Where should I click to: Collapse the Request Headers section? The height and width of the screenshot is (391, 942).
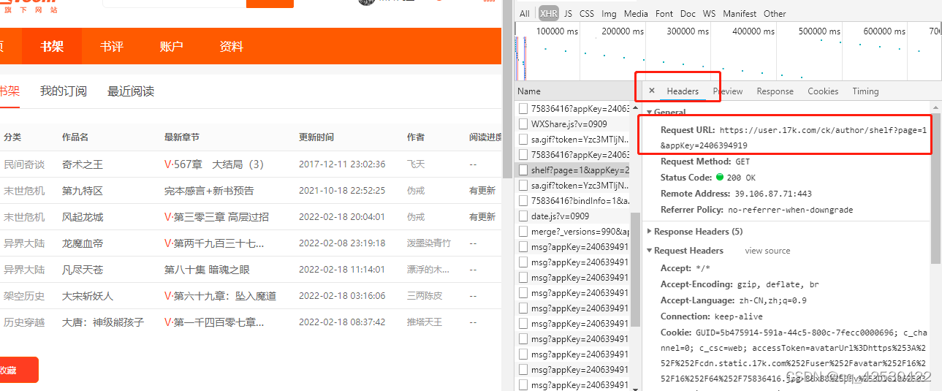point(649,251)
